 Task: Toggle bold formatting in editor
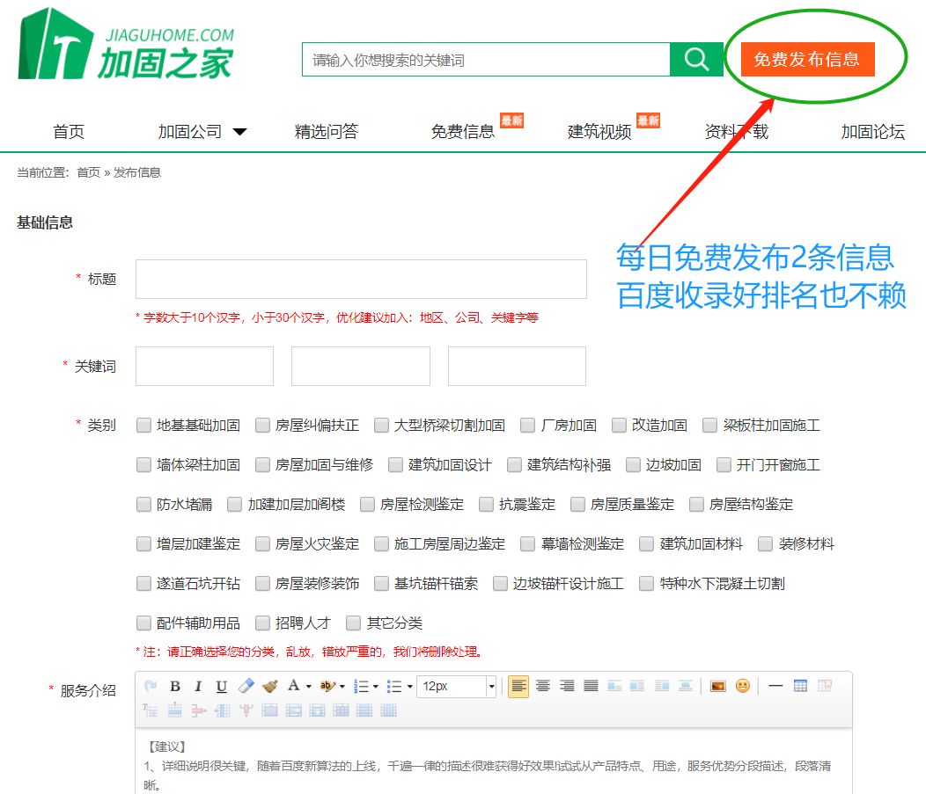175,687
